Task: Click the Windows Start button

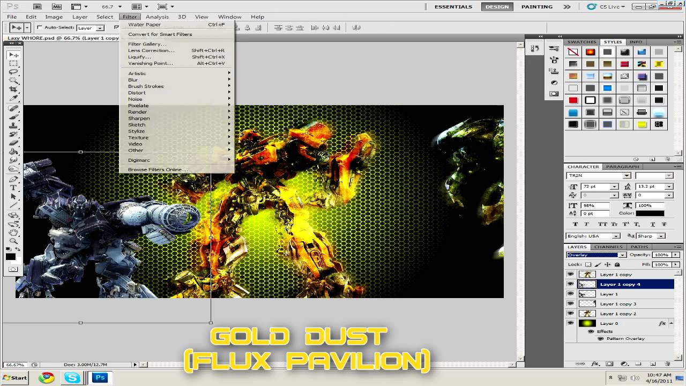Action: pyautogui.click(x=15, y=377)
